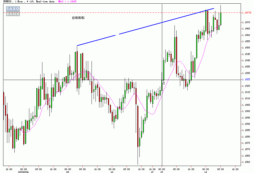Click the 1.1945 price axis label

(x=246, y=54)
